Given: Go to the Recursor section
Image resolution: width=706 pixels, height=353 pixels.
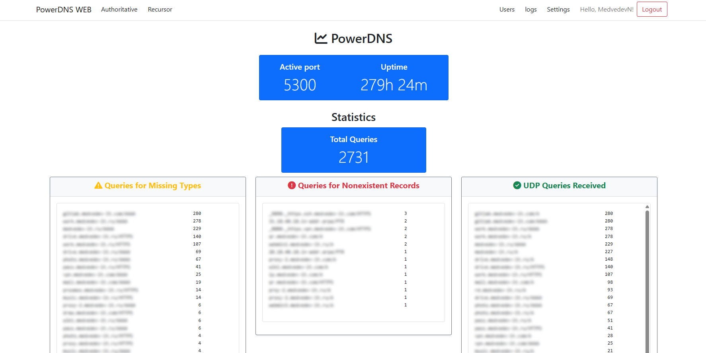Looking at the screenshot, I should 160,10.
